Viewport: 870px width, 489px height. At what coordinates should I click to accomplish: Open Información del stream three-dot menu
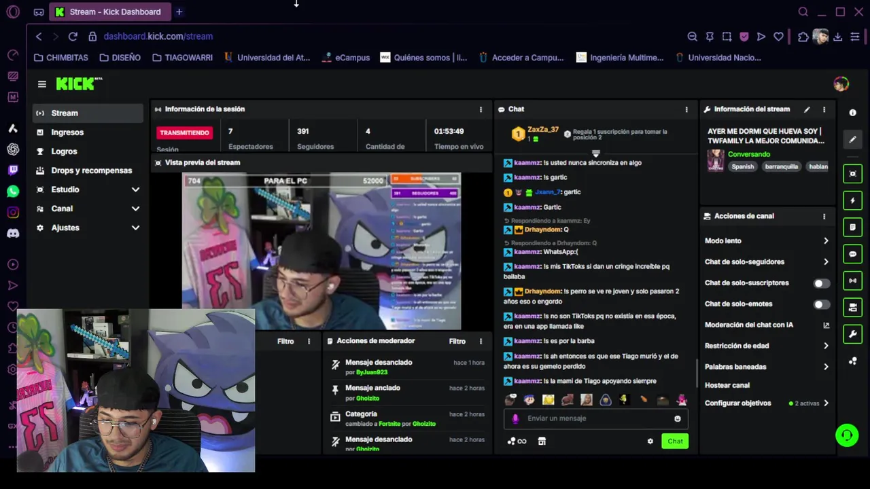[824, 109]
